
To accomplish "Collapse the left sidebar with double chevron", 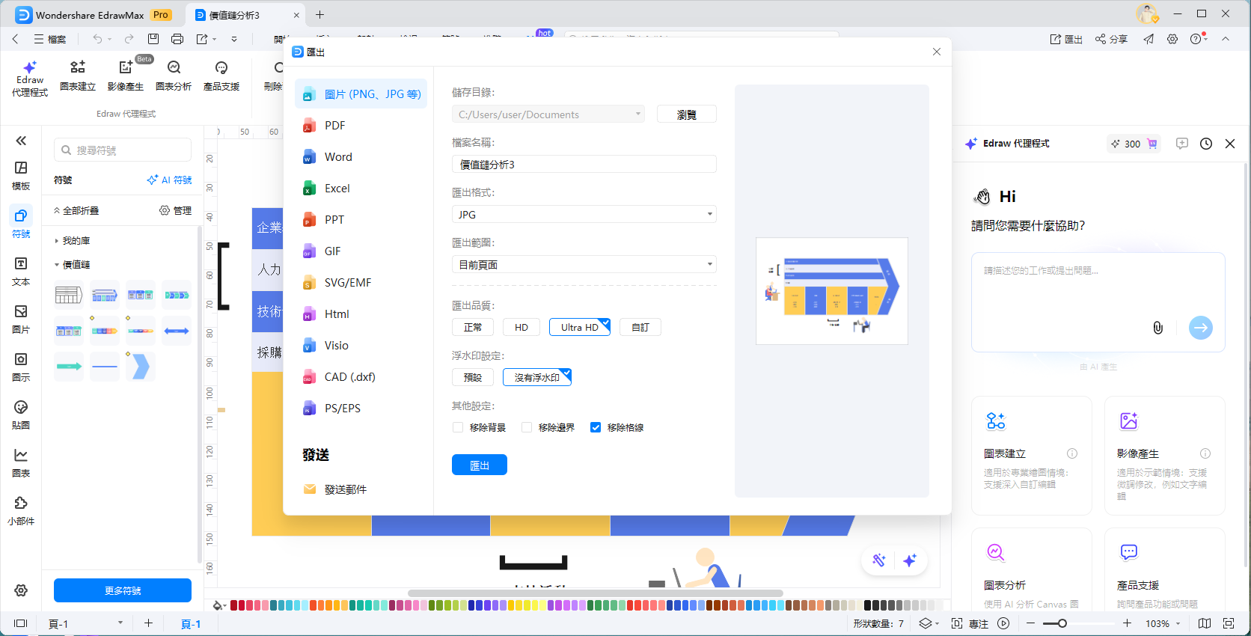I will tap(21, 141).
